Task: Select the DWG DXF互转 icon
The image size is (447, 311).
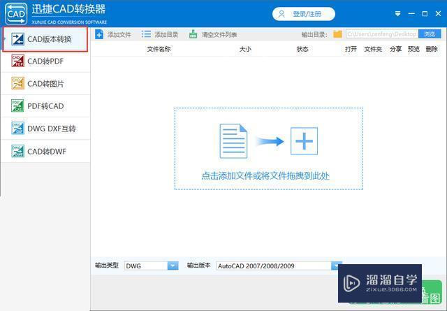Action: point(17,129)
